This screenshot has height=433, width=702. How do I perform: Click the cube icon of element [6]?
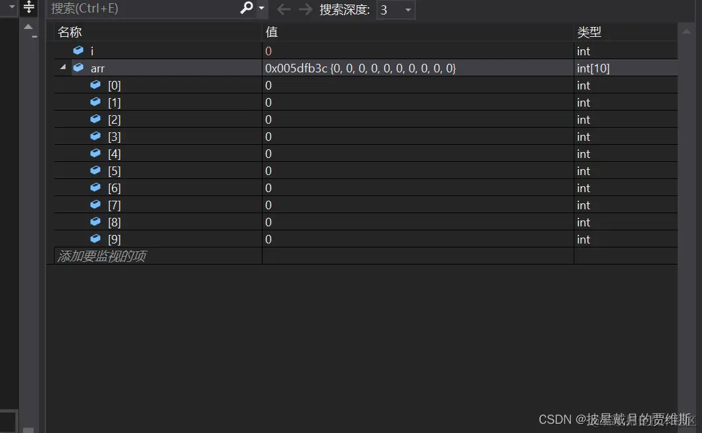pyautogui.click(x=95, y=187)
